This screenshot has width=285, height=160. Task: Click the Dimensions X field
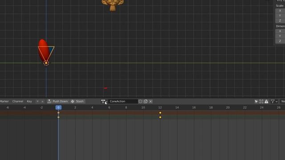click(280, 31)
